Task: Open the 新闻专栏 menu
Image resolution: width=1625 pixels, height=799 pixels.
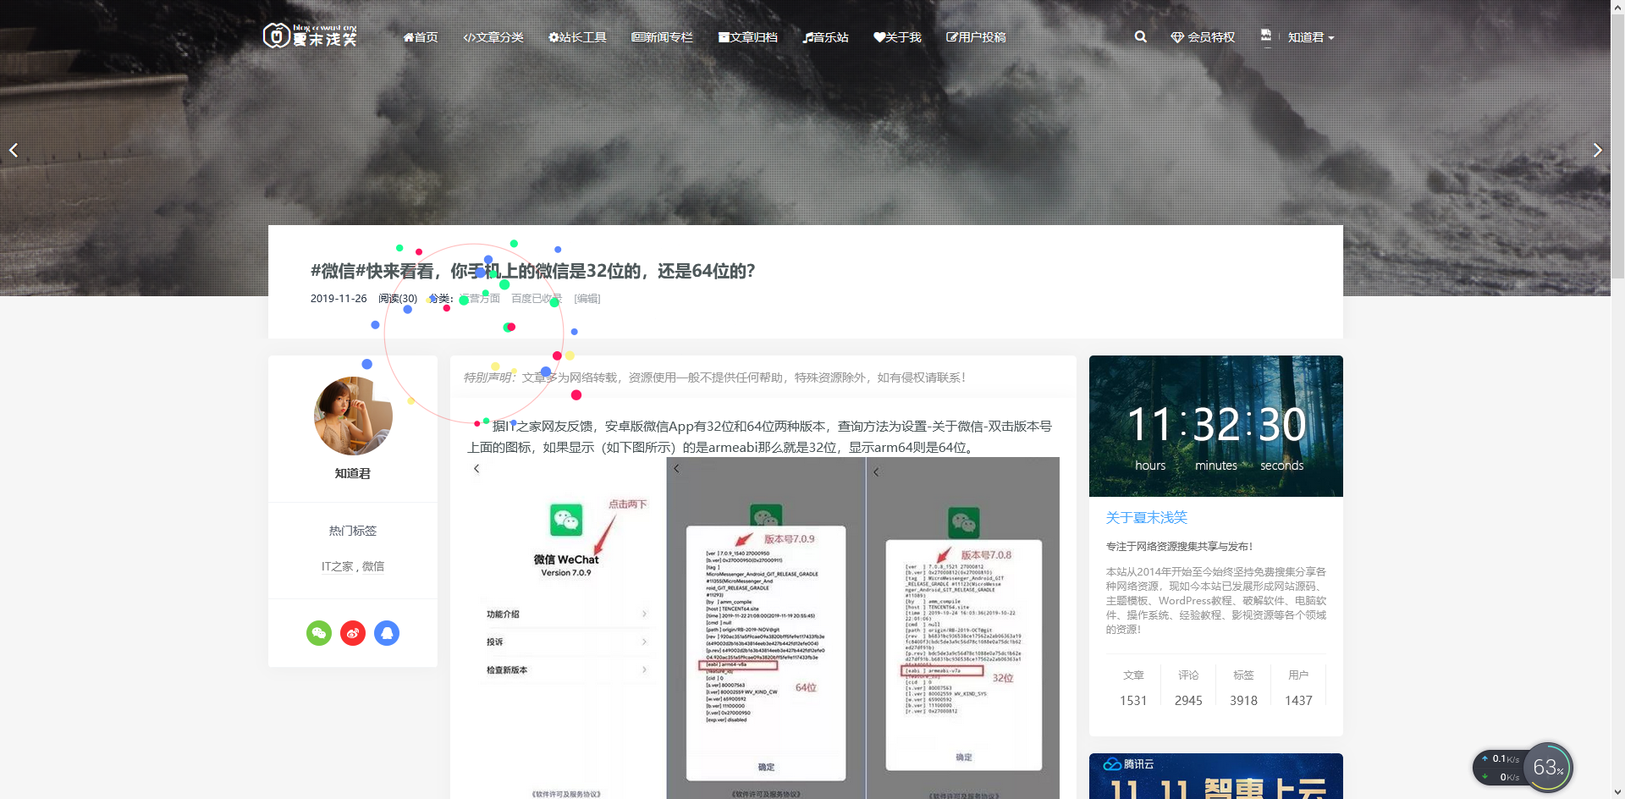Action: pos(662,37)
